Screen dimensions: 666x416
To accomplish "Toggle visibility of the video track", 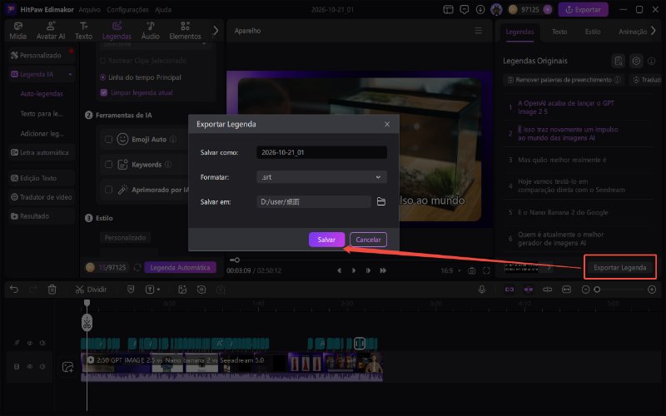I will (30, 366).
